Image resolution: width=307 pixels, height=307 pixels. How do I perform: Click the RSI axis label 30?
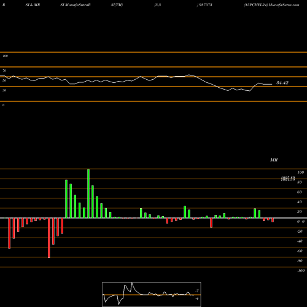4,90
